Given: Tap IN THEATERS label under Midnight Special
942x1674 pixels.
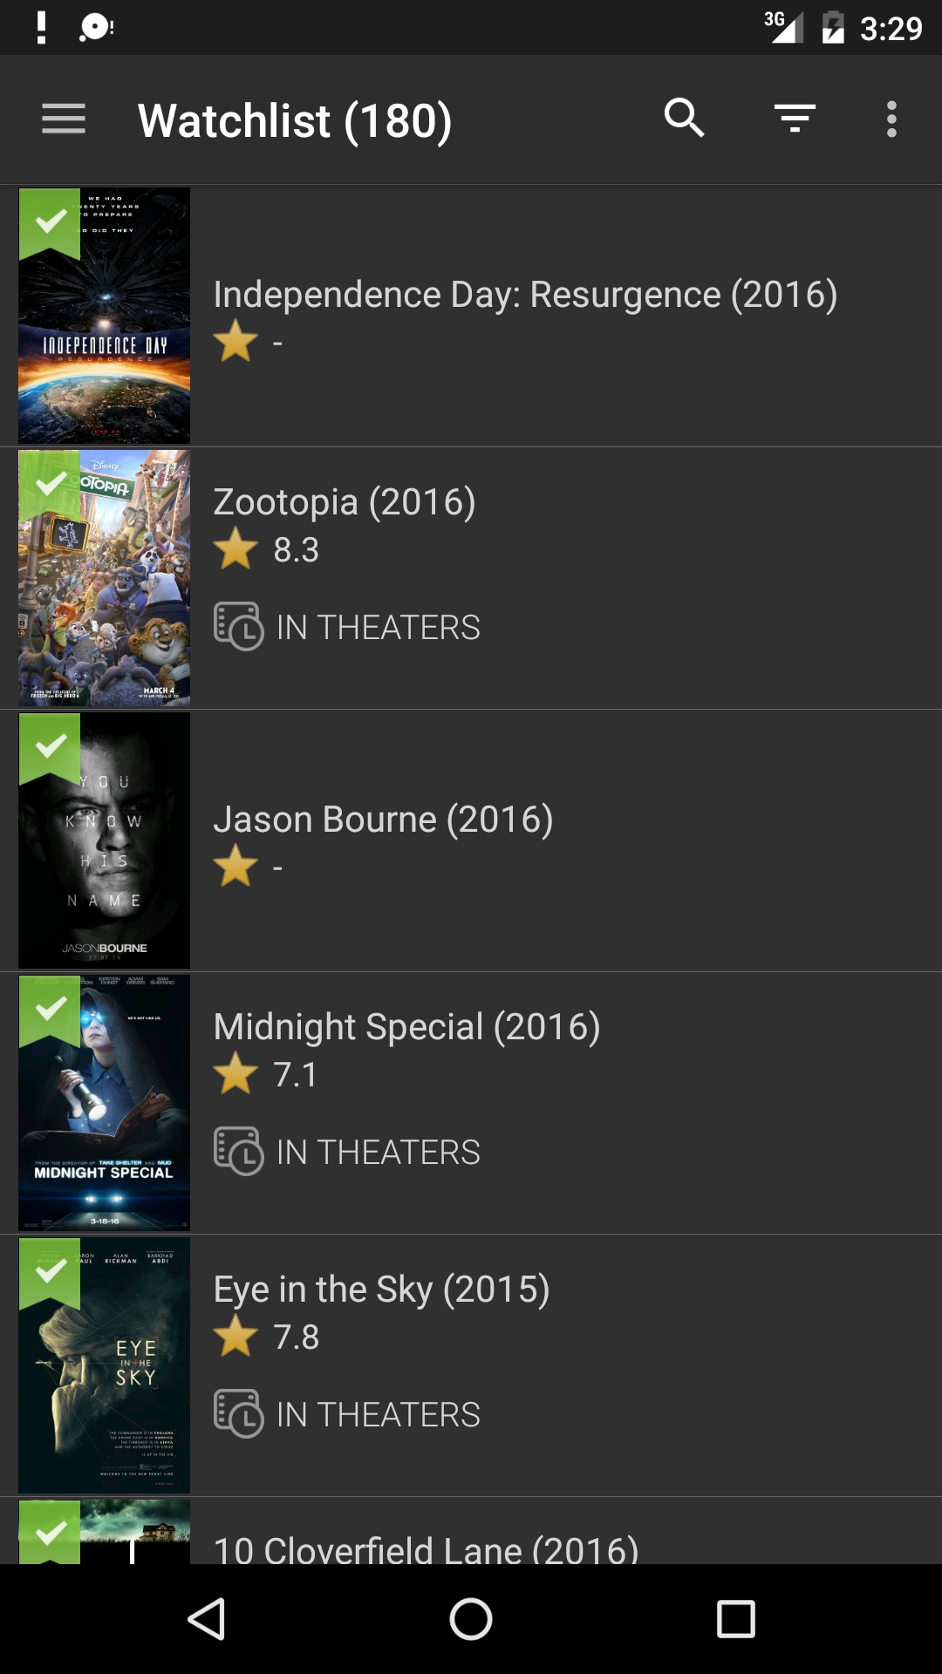Looking at the screenshot, I should coord(378,1152).
